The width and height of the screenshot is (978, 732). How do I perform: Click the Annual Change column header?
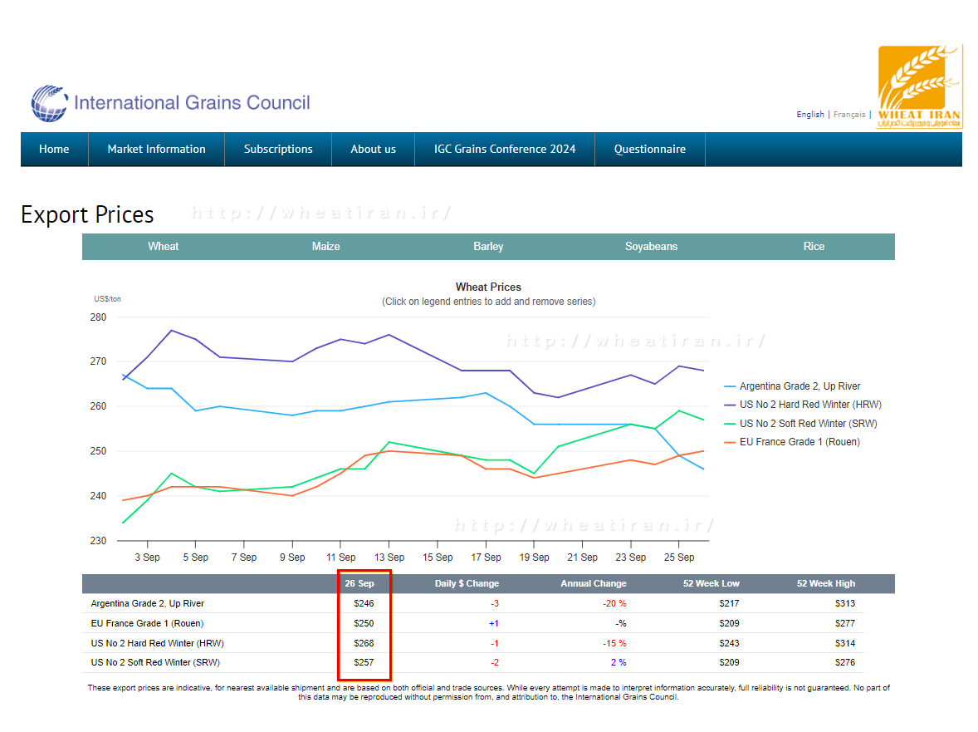tap(593, 583)
